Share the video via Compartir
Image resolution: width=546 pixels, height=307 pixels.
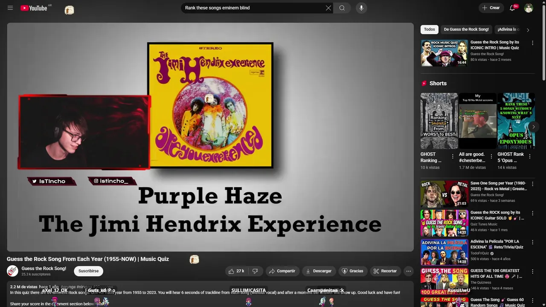tap(282, 271)
